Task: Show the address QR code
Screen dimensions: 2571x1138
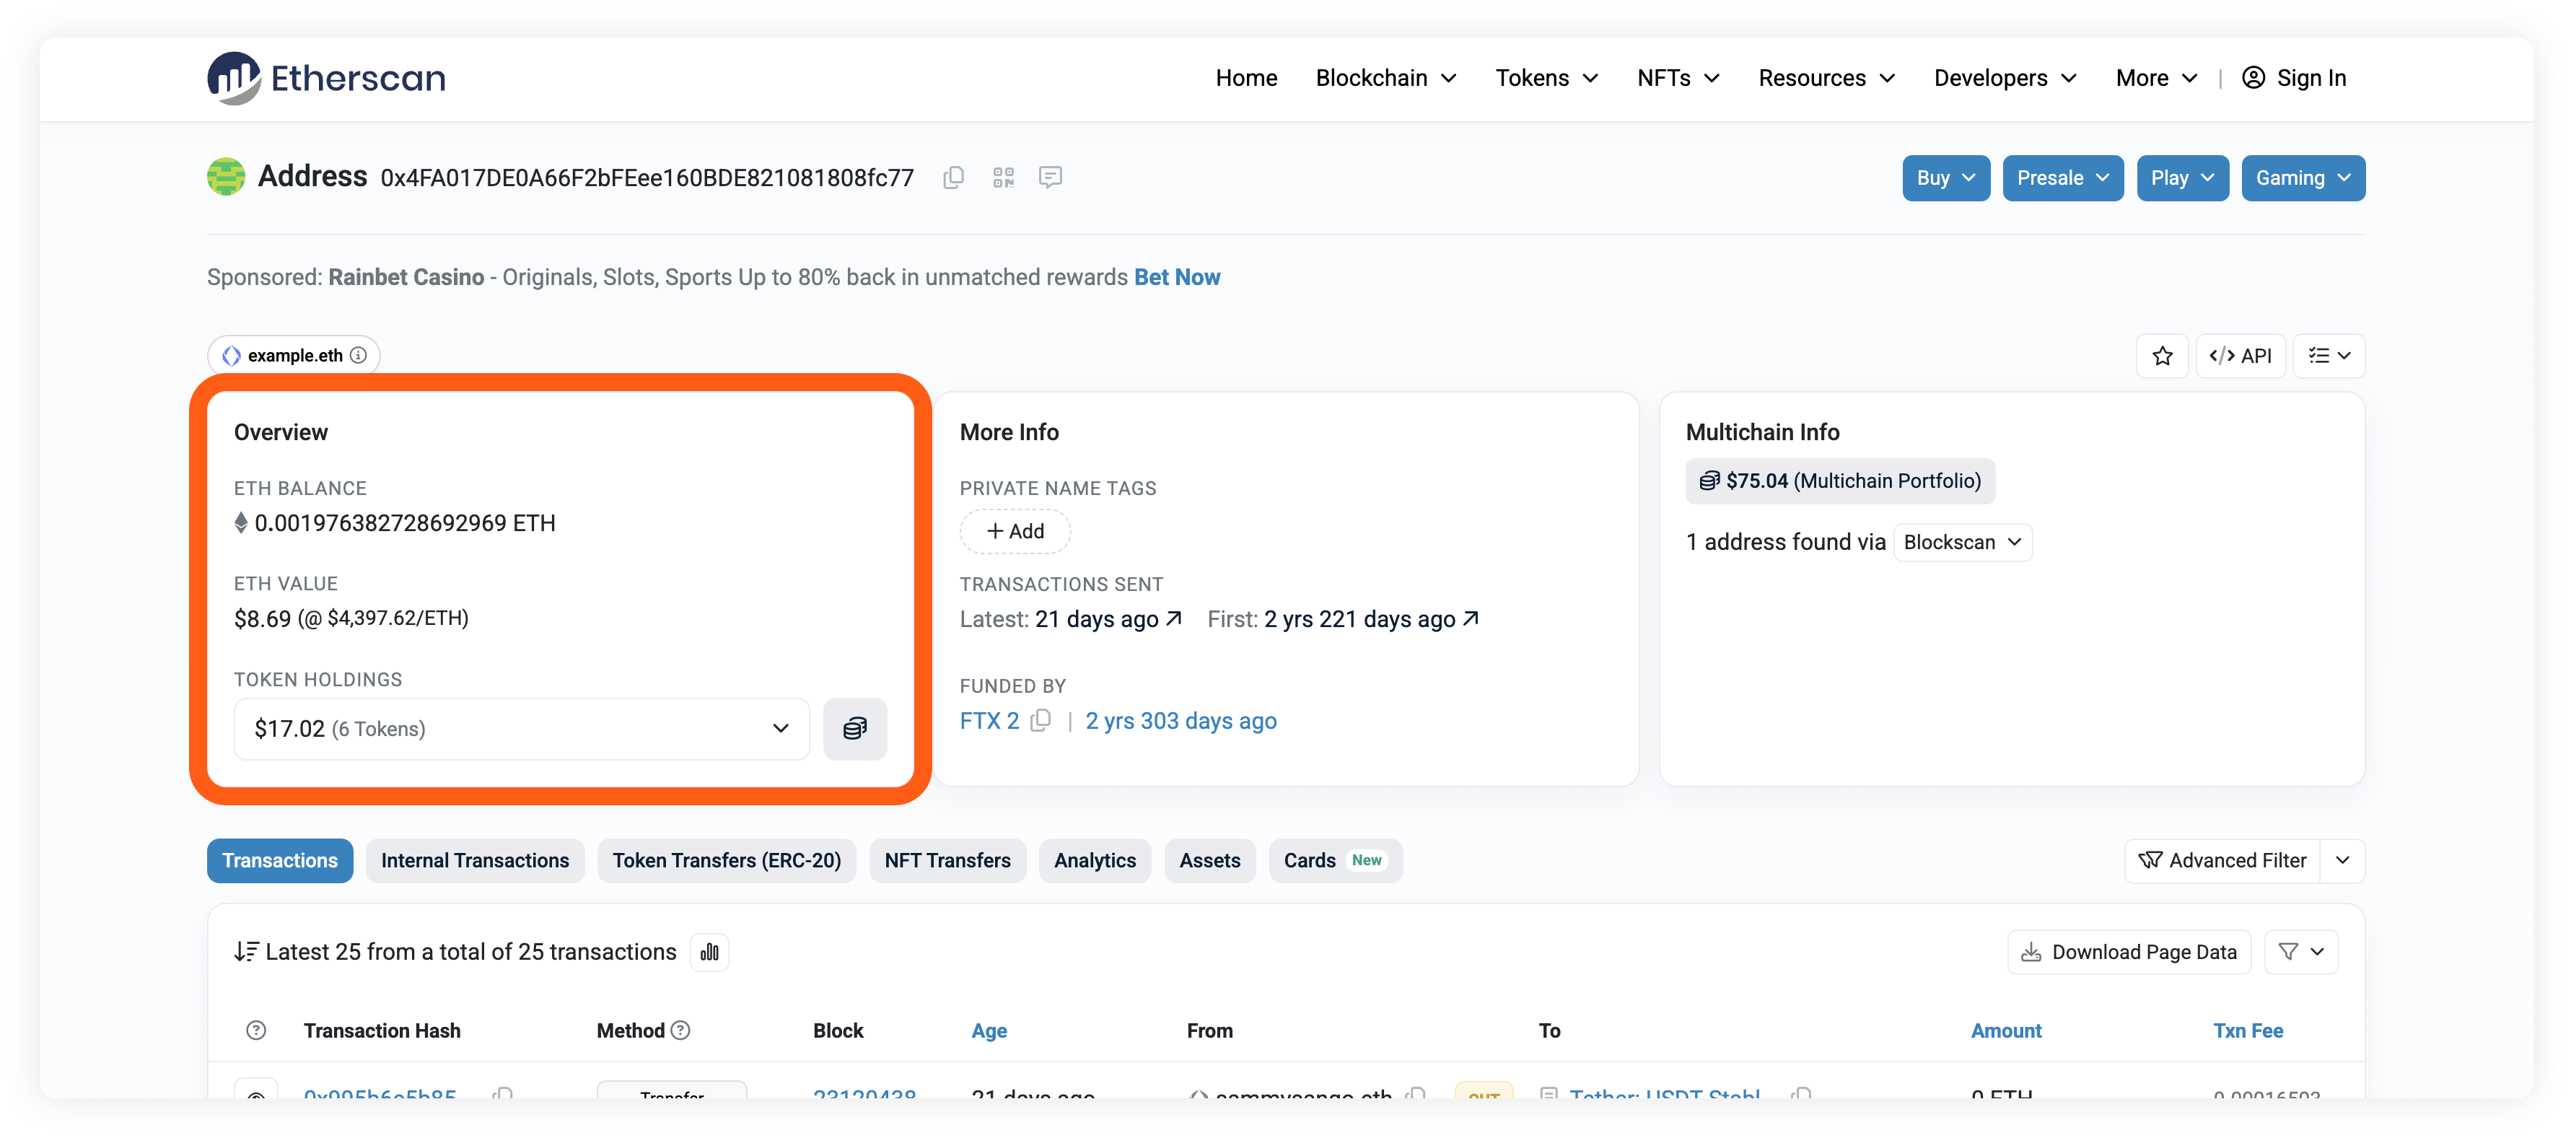Action: pyautogui.click(x=1003, y=178)
